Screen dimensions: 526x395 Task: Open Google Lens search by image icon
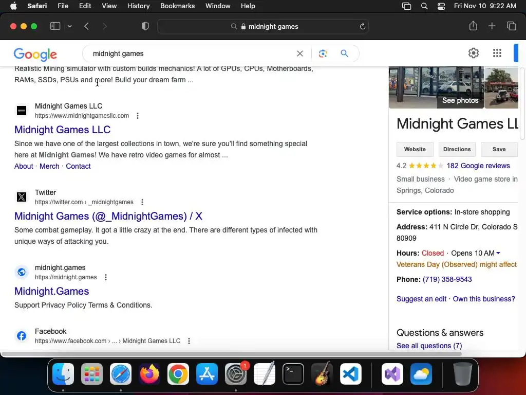point(323,53)
